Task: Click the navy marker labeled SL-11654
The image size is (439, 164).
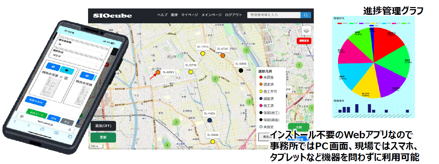Action: 209,120
